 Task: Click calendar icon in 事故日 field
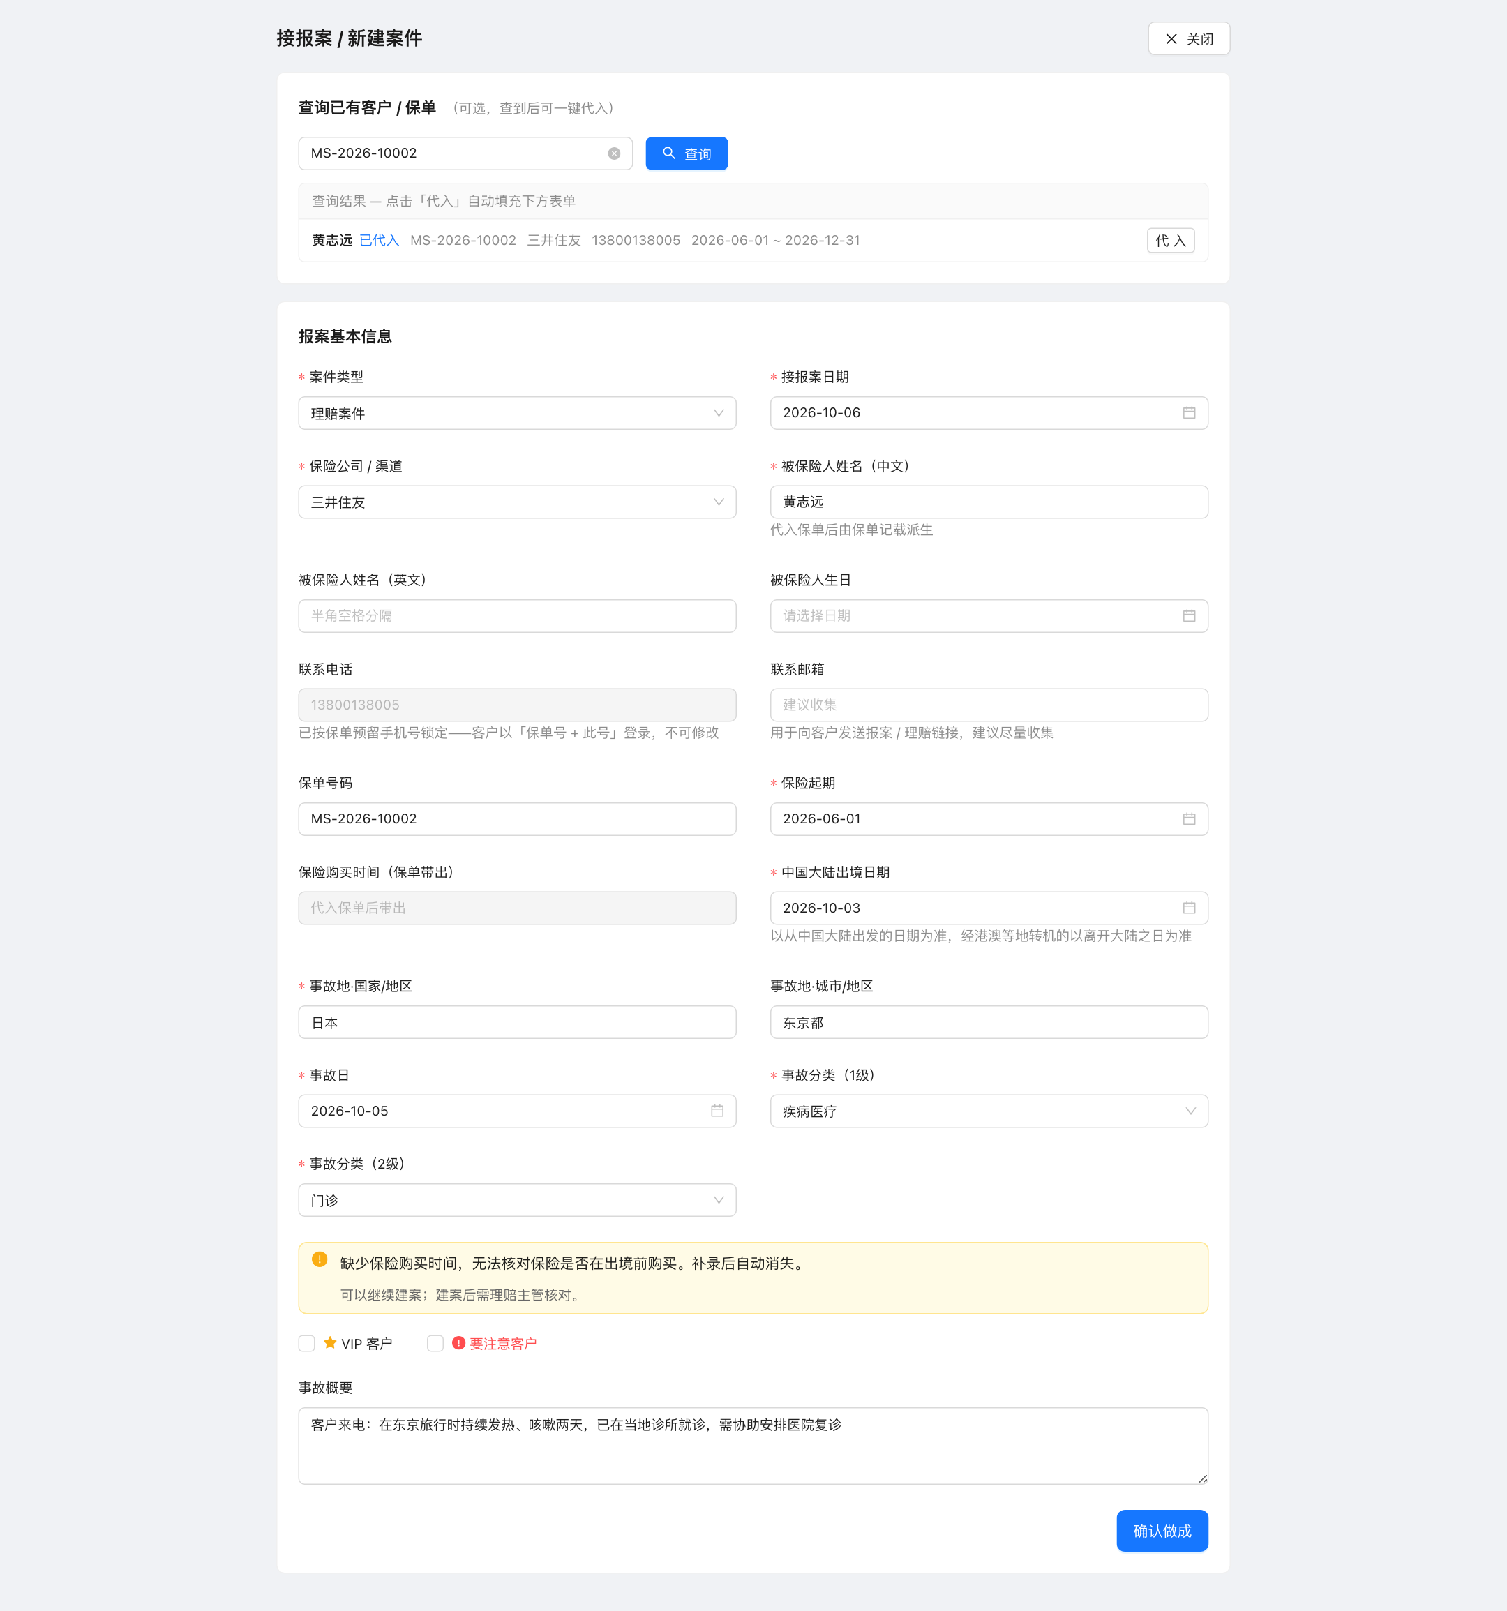(x=717, y=1110)
